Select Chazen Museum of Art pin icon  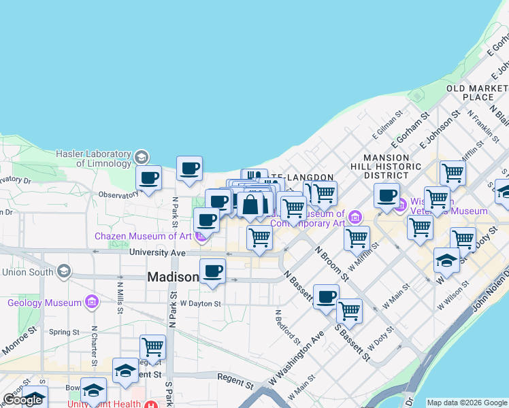(201, 238)
